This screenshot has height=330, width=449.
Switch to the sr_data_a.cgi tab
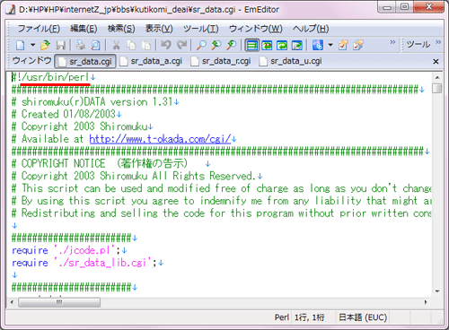point(151,61)
